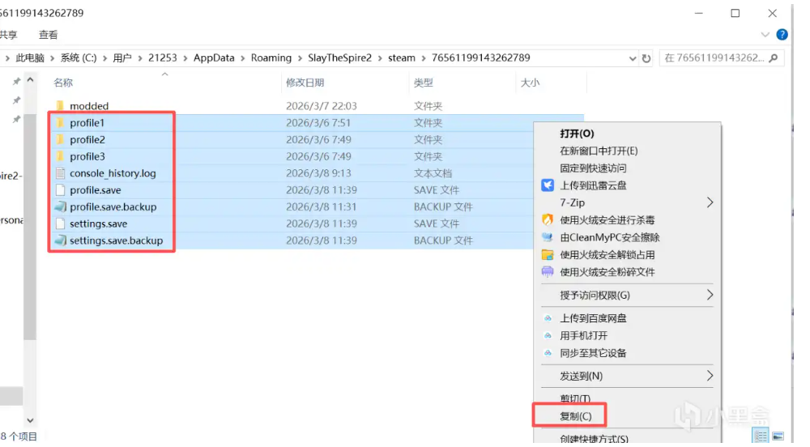The width and height of the screenshot is (810, 447).
Task: Switch to large icons view button
Action: [x=778, y=436]
